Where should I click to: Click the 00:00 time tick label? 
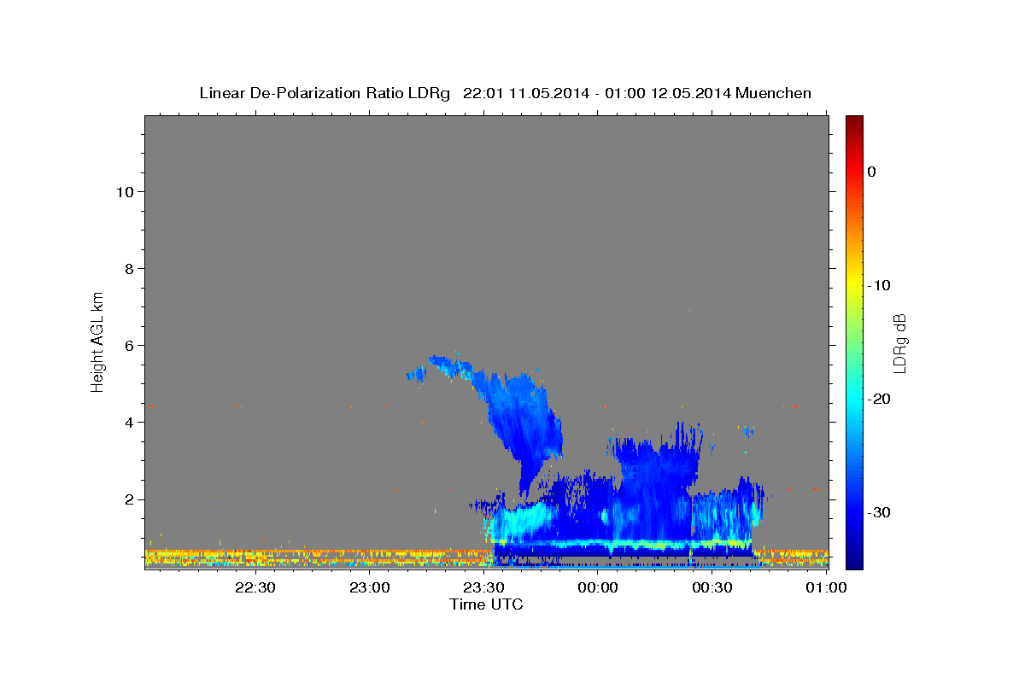point(598,587)
